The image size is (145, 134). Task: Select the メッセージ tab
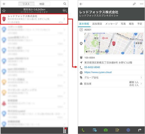[x=111, y=24]
